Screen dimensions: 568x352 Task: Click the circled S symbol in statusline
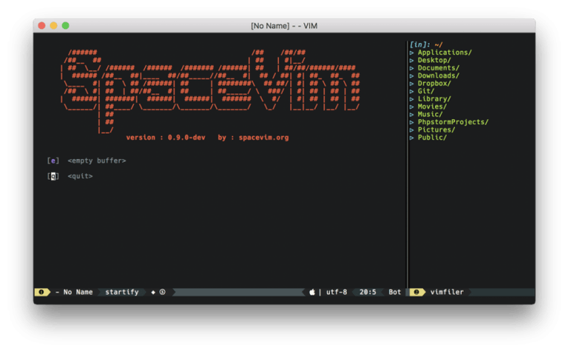coord(162,292)
